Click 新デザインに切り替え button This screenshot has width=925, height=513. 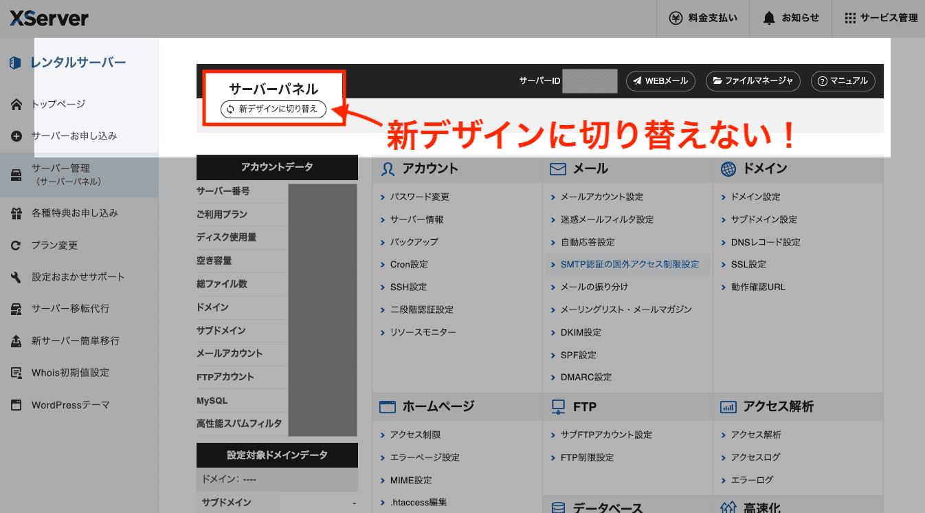click(x=273, y=109)
